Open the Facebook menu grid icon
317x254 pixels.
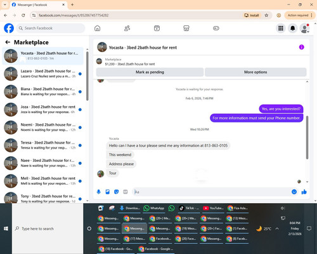click(281, 28)
